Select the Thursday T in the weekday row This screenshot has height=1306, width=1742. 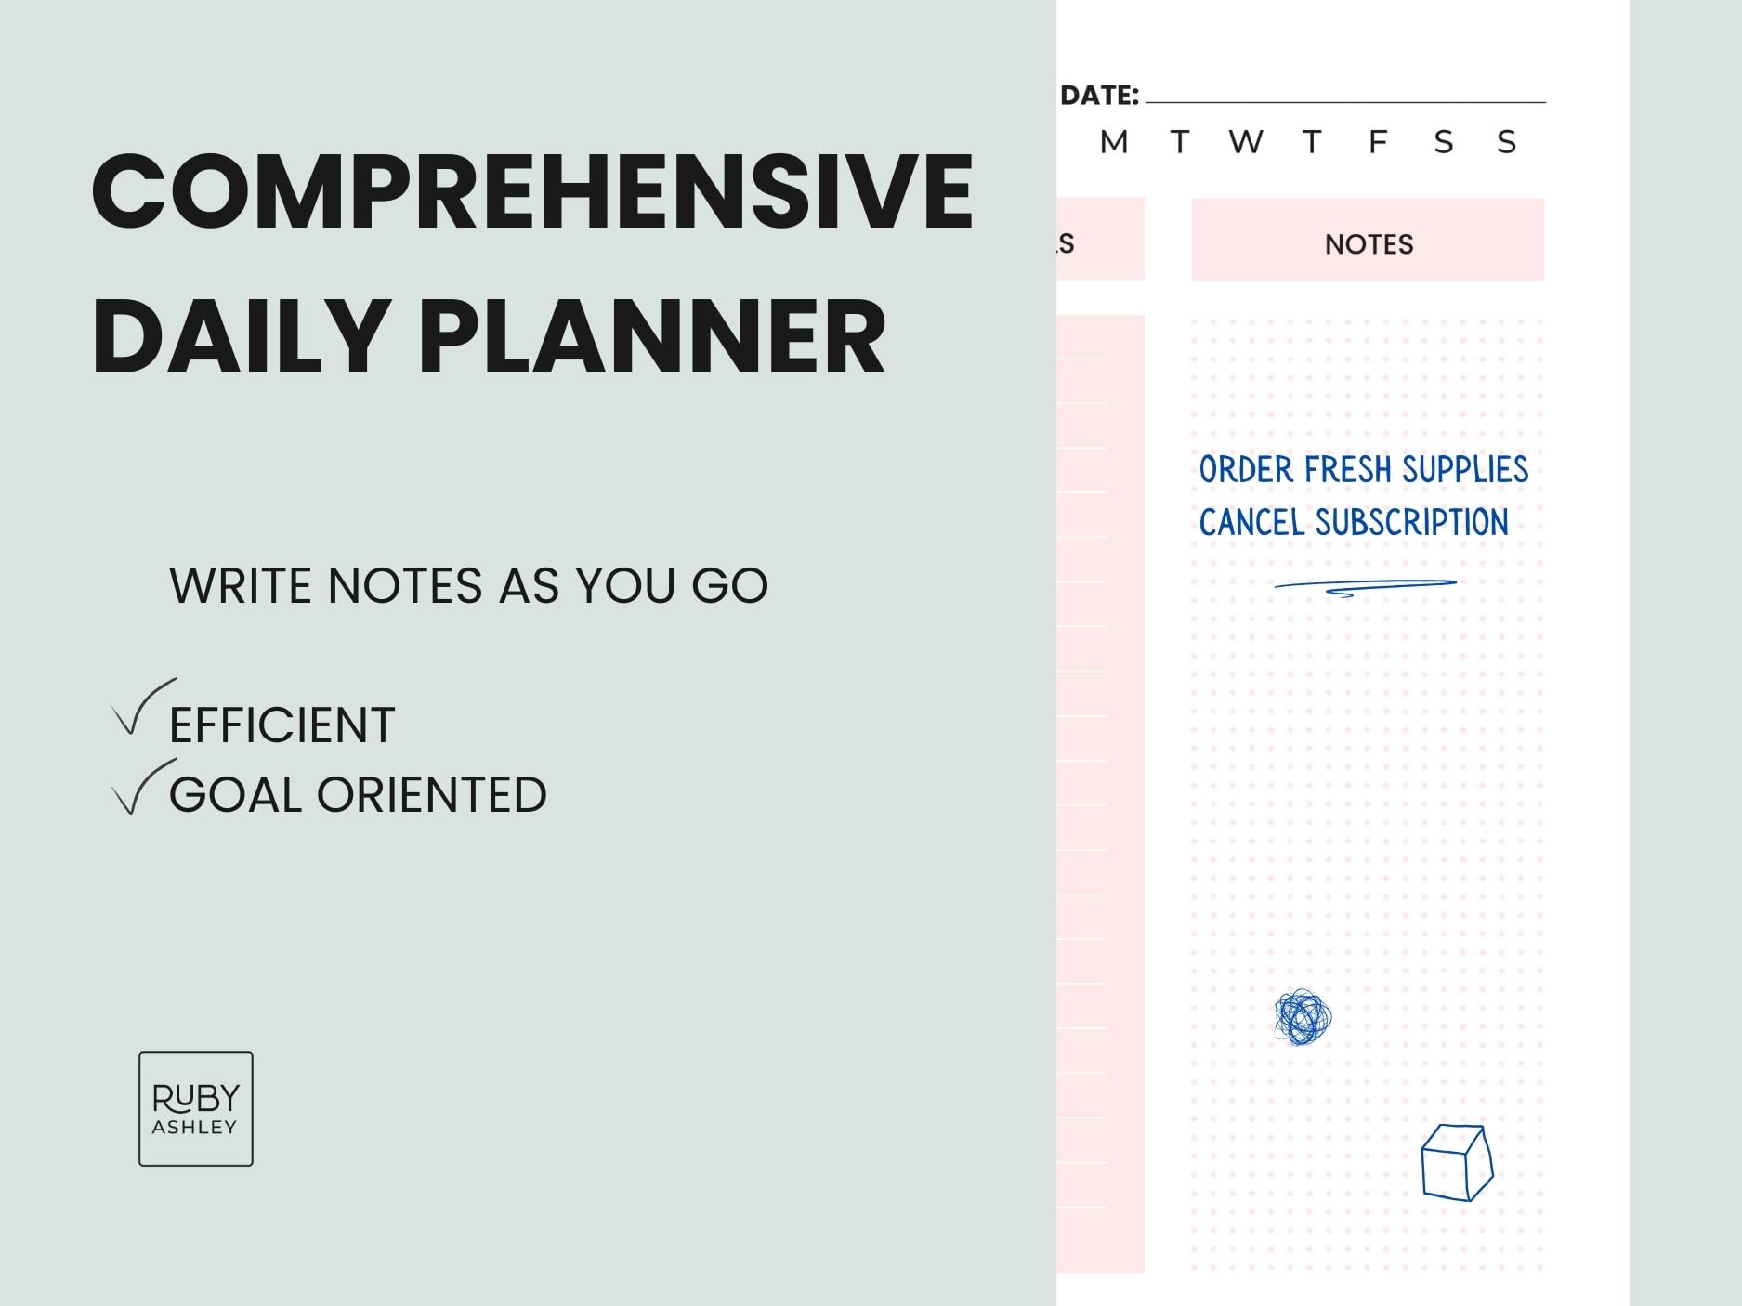1311,142
